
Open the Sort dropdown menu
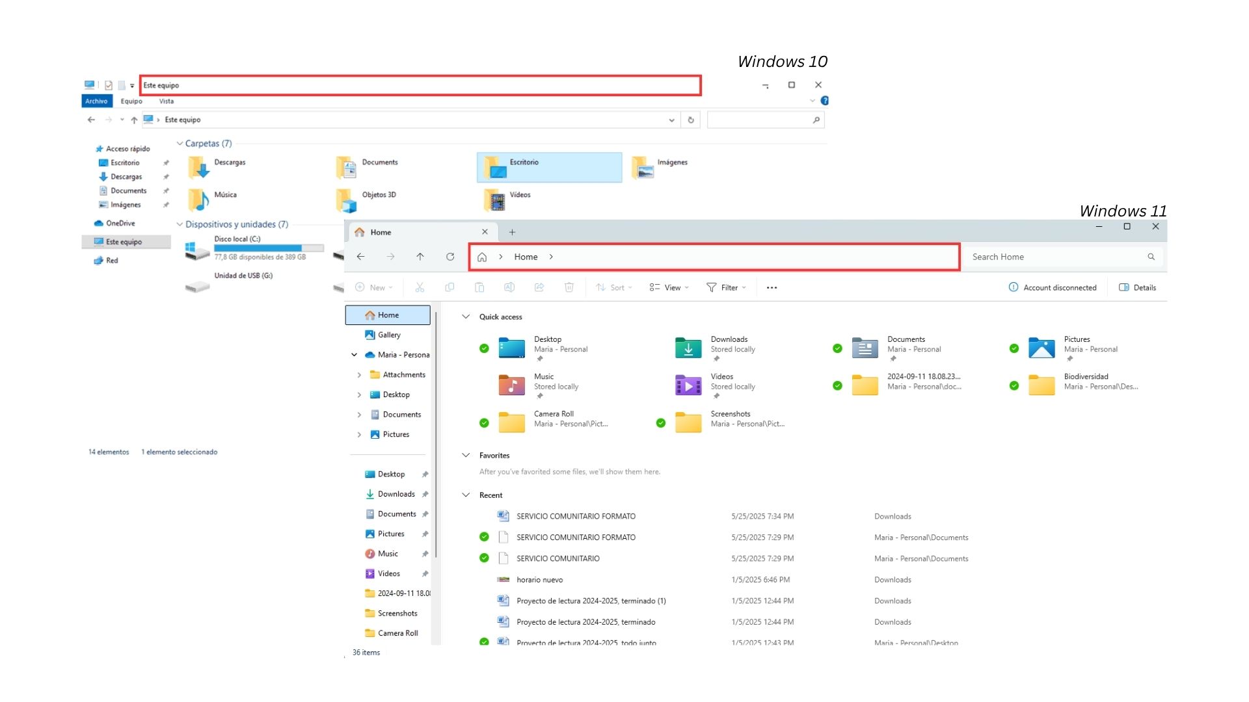614,287
